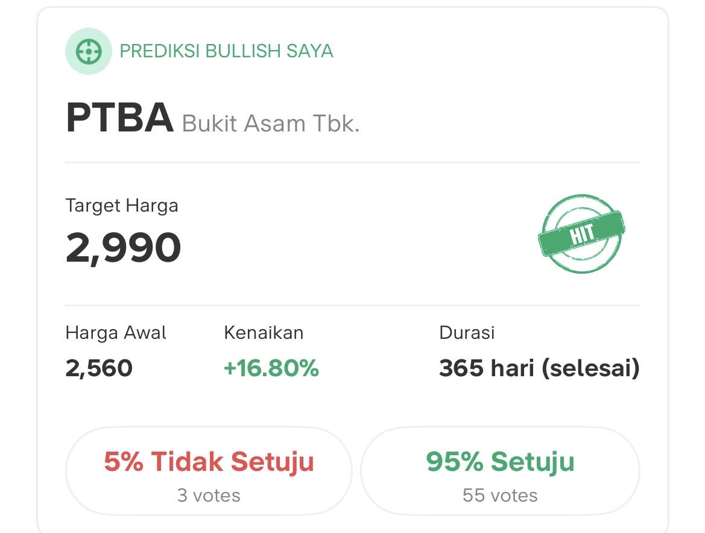The width and height of the screenshot is (705, 533).
Task: Click the Bukit Asam Tbk. company name
Action: tap(271, 124)
